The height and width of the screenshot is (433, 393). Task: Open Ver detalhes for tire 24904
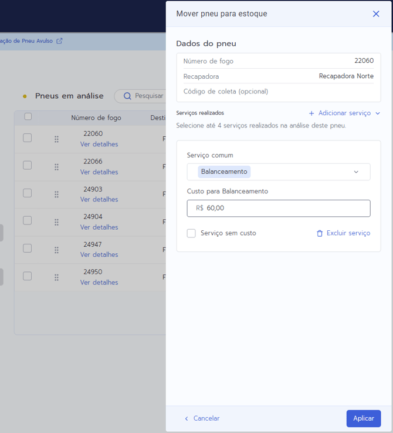(99, 227)
